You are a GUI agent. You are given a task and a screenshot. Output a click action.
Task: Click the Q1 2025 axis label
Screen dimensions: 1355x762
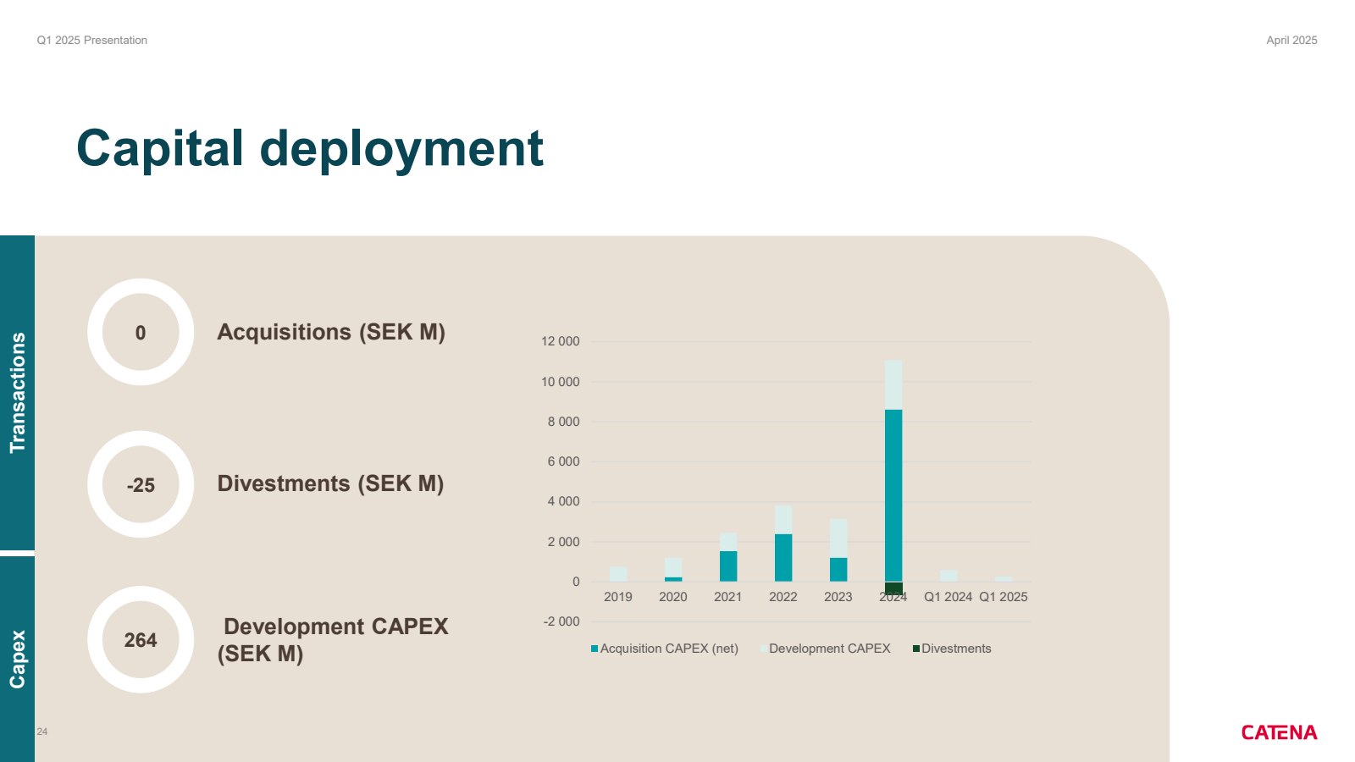tap(1004, 597)
